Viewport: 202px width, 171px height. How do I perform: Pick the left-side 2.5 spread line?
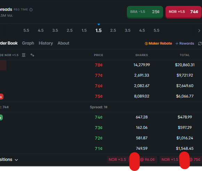click(70, 30)
